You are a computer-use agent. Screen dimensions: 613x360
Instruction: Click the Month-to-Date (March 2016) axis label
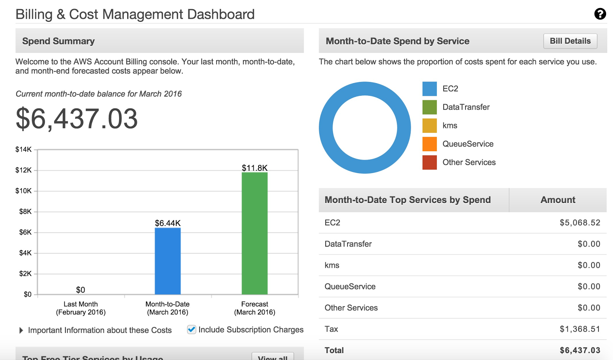167,308
